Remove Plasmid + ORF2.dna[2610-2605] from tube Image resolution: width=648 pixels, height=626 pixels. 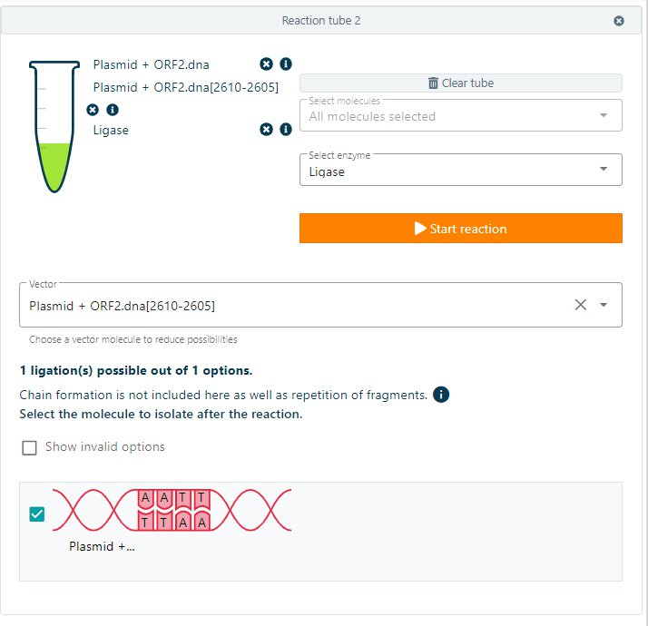(93, 110)
